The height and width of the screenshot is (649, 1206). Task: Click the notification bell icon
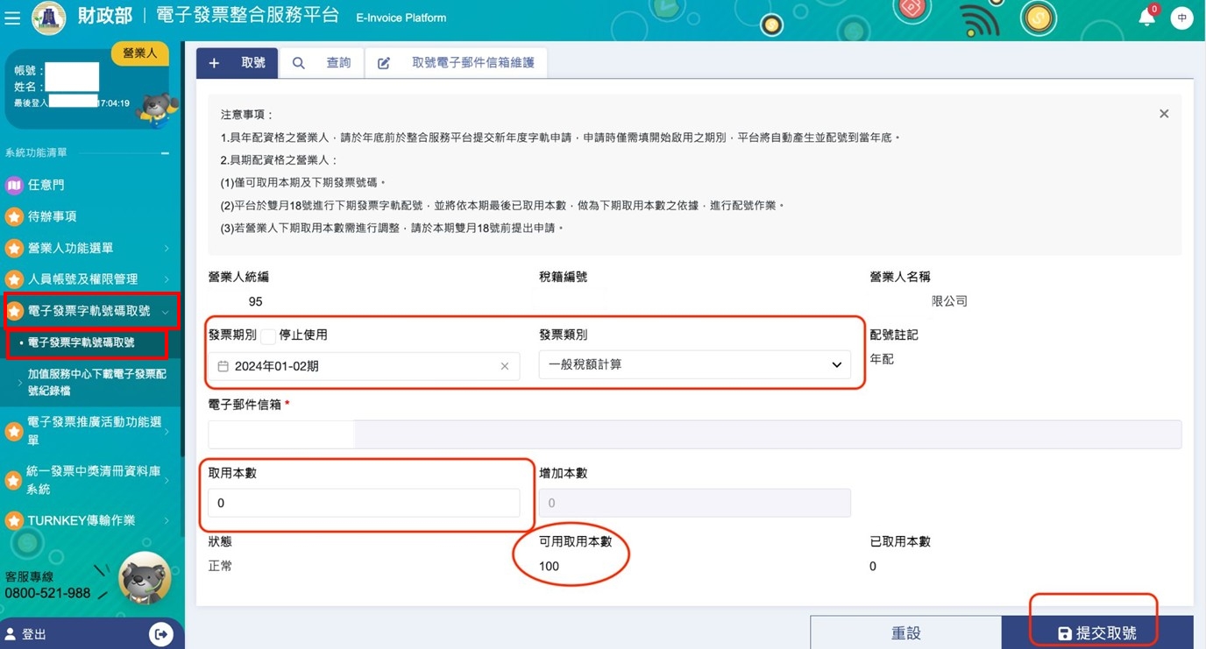[x=1146, y=18]
